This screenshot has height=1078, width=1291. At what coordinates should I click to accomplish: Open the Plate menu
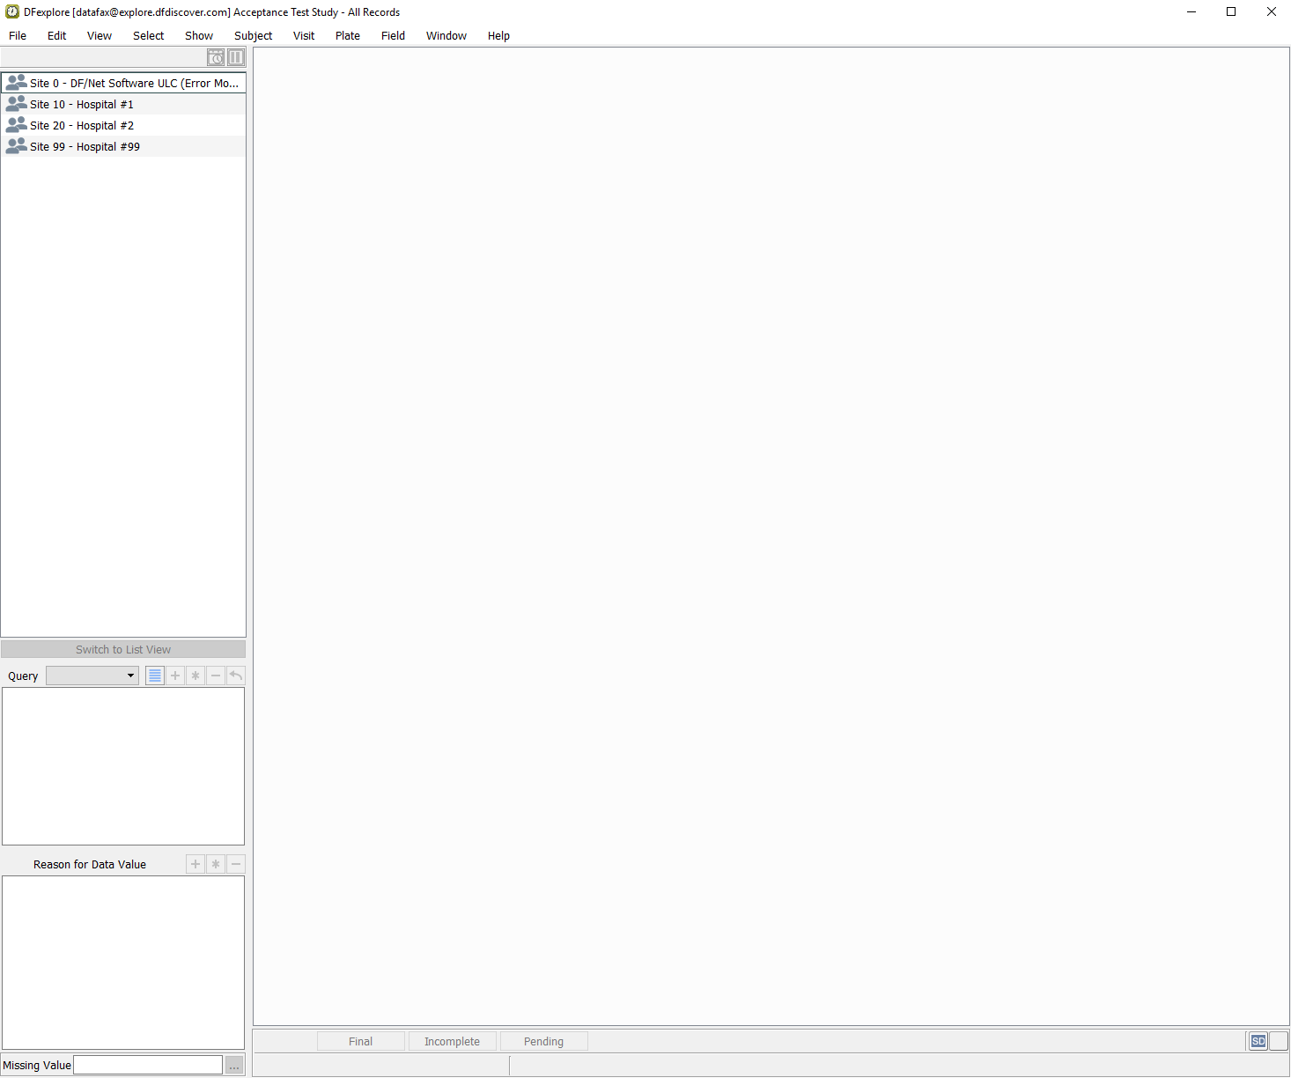coord(347,36)
